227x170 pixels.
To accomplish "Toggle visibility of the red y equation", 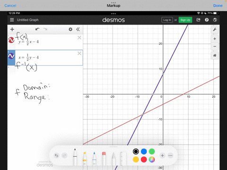I will pos(11,40).
